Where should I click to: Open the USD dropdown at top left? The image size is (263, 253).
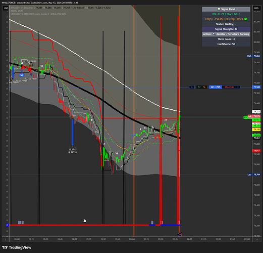[6, 8]
